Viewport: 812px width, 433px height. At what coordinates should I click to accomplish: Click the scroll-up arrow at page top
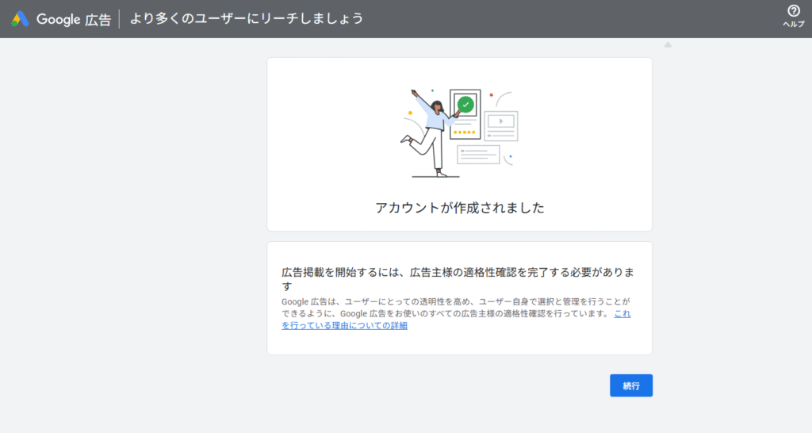pos(668,45)
